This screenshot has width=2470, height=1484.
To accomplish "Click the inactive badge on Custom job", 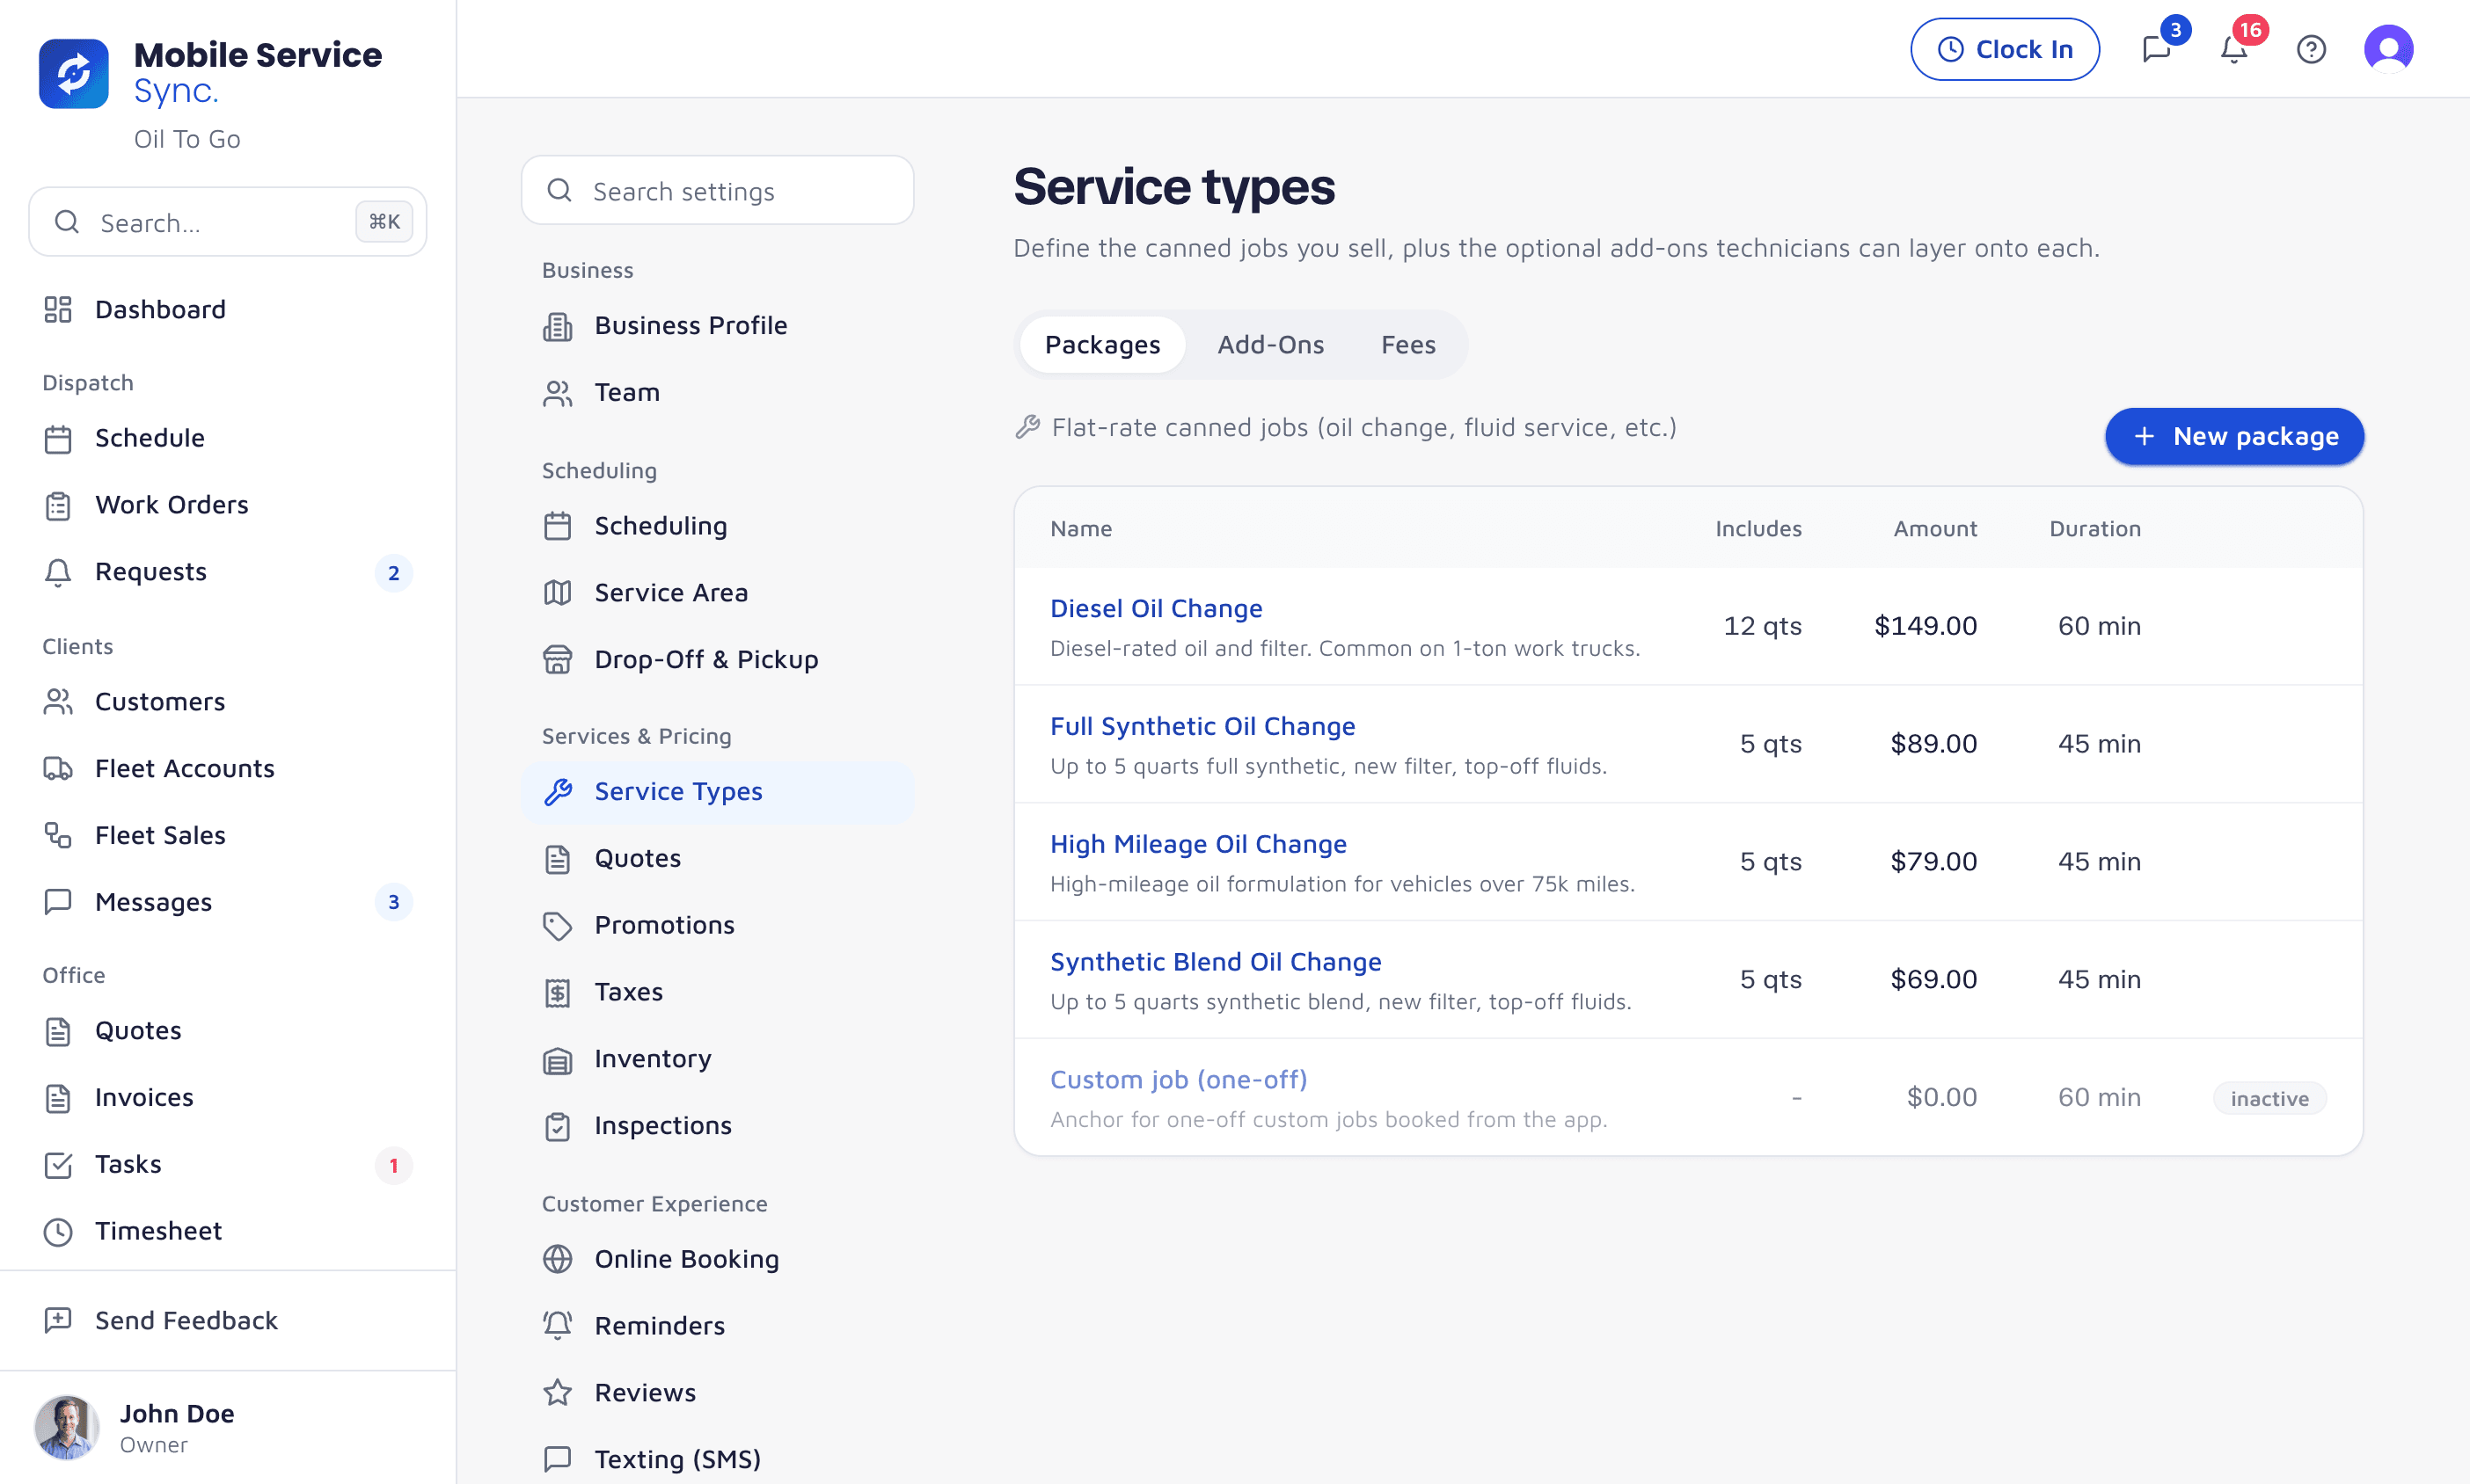I will (2269, 1099).
